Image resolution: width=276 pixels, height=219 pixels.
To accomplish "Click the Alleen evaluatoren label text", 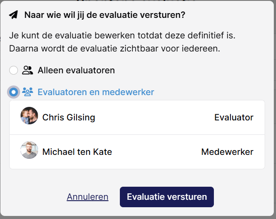I will coord(76,70).
